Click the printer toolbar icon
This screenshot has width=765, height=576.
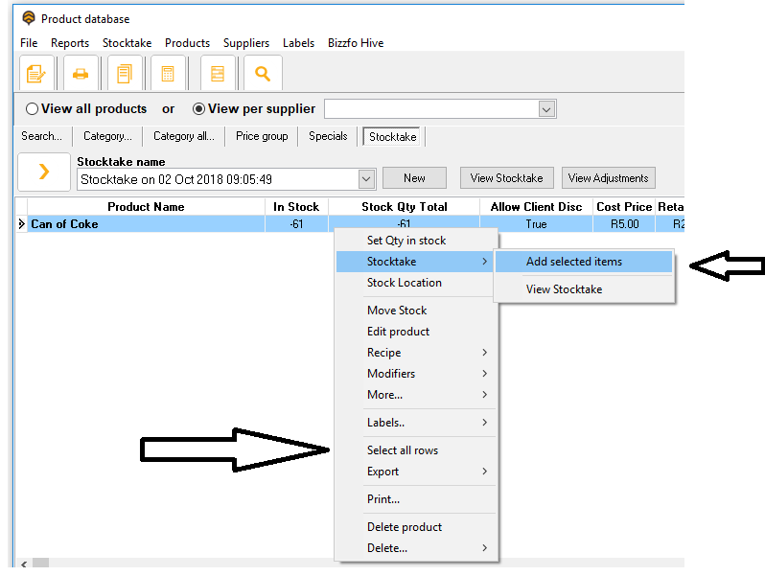point(81,73)
